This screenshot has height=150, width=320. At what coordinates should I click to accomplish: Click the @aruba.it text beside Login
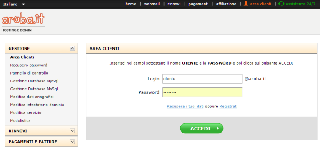pos(255,79)
